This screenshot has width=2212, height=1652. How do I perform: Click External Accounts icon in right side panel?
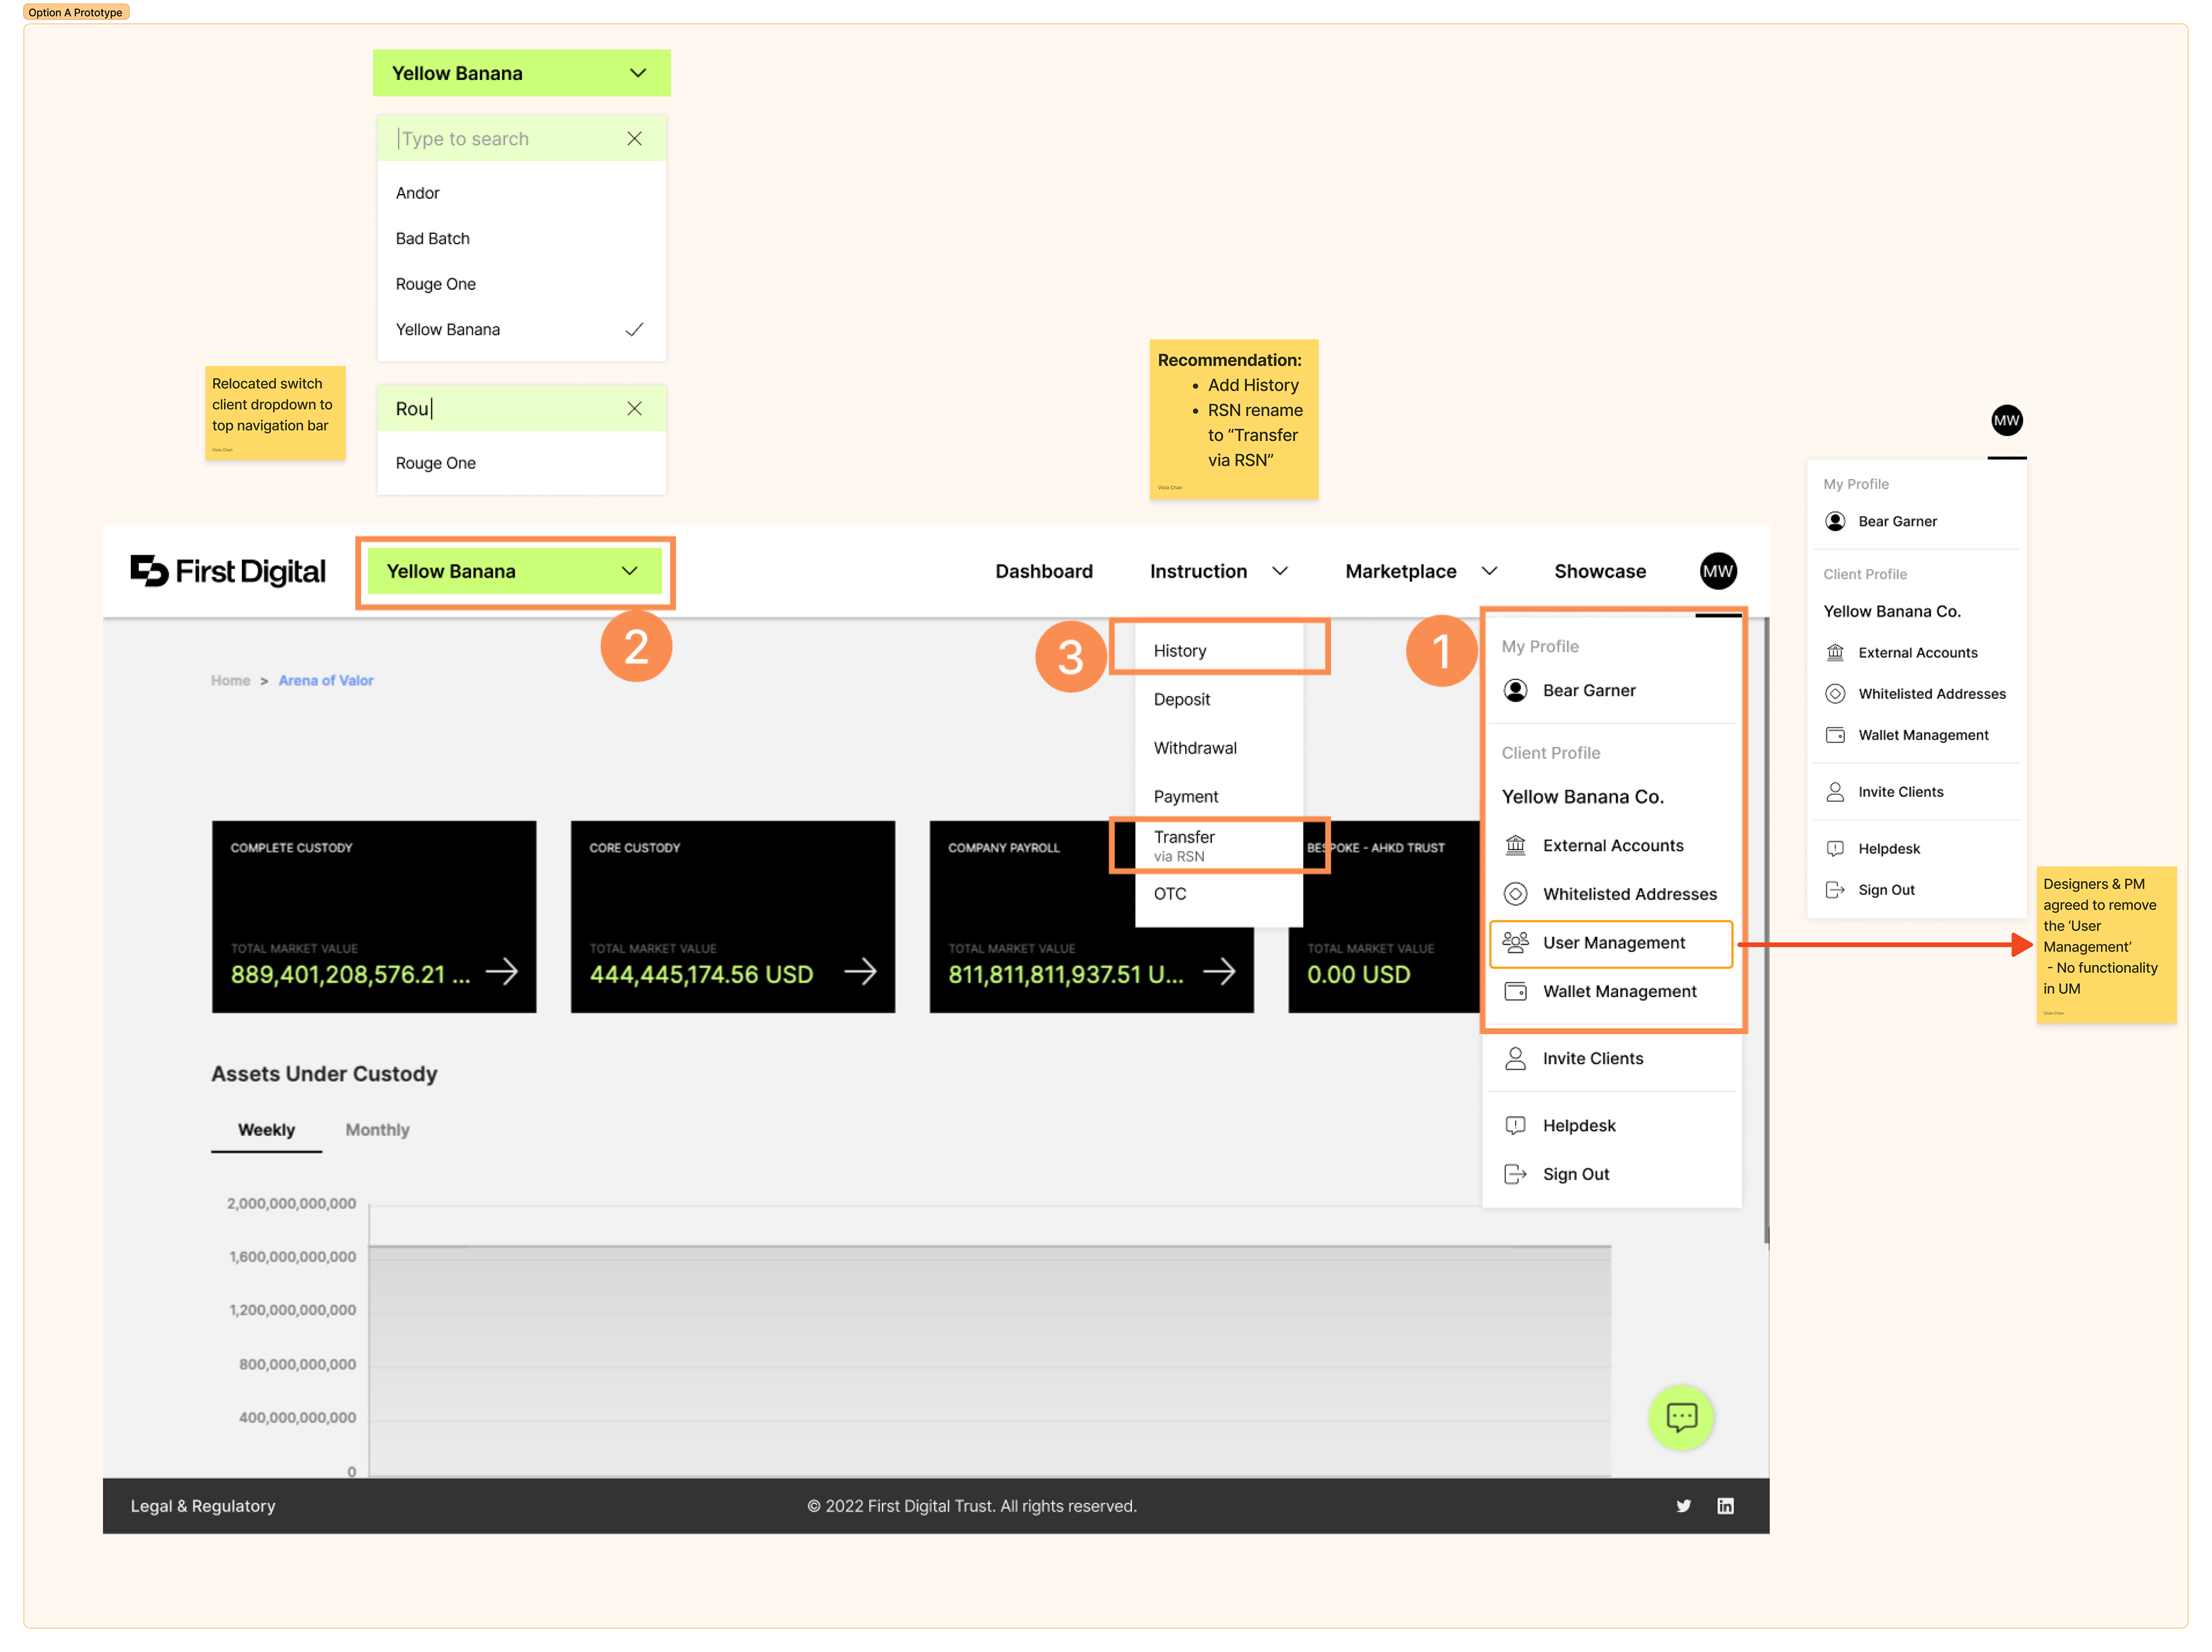coord(1835,652)
